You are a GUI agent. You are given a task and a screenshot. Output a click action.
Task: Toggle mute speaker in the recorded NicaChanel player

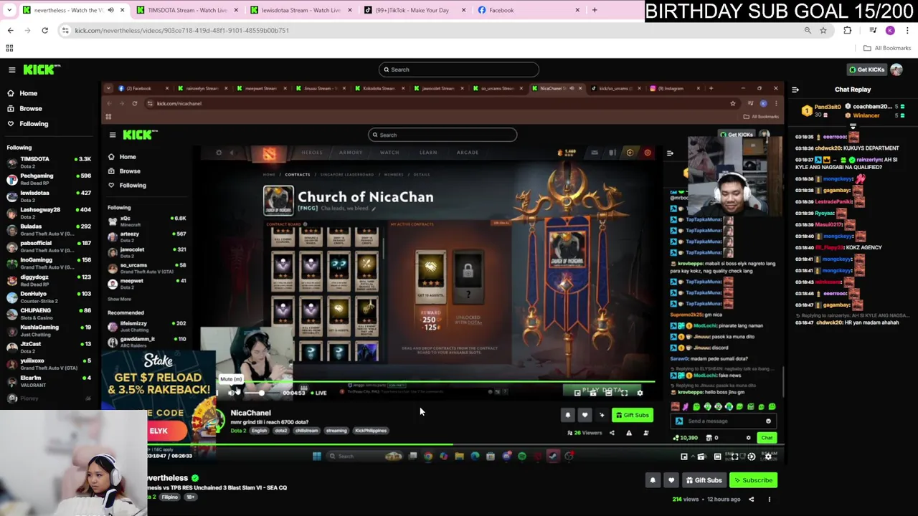pos(232,393)
